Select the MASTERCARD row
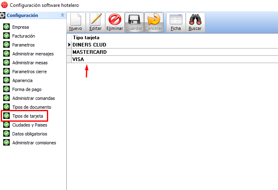This screenshot has height=190, width=278. 89,52
